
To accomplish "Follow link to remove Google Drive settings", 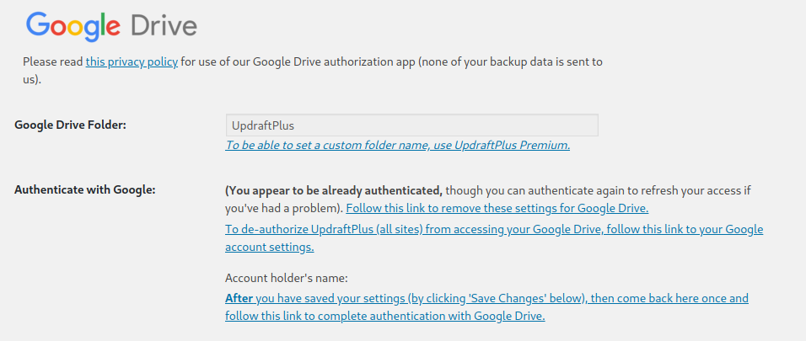I will (x=497, y=209).
